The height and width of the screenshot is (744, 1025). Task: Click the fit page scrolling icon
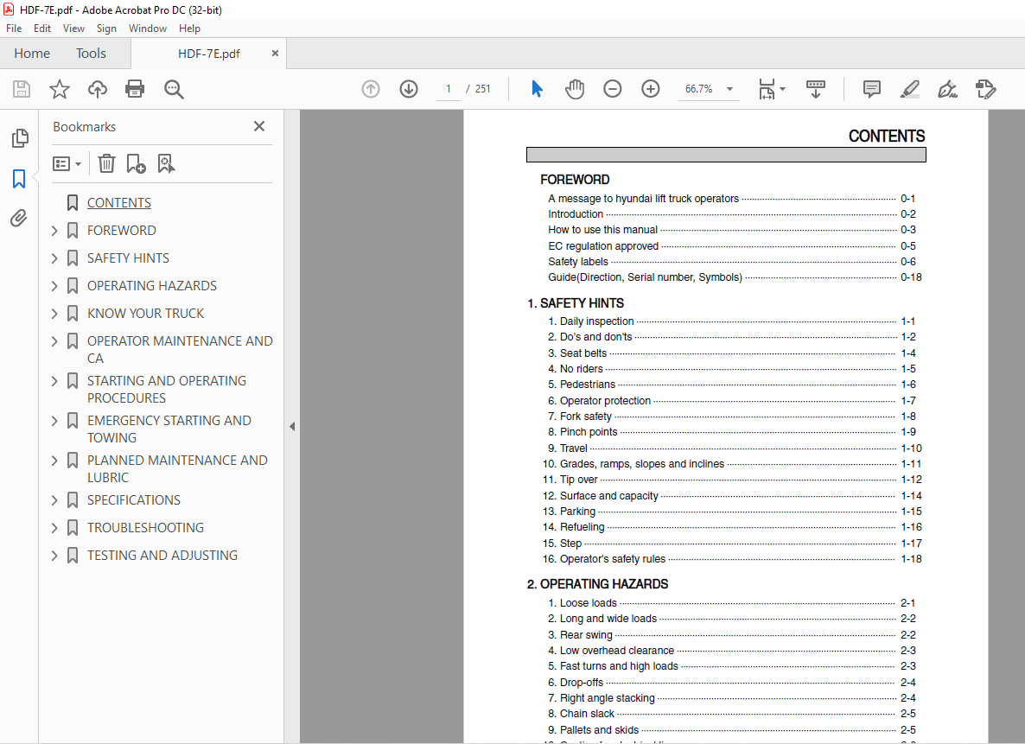(x=767, y=89)
